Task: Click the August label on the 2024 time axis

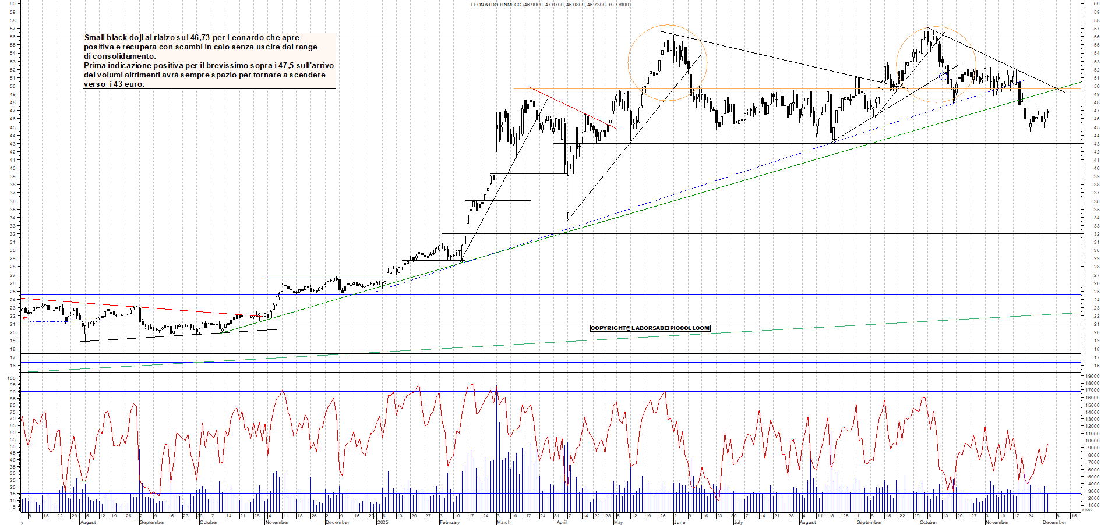Action: pos(87,522)
